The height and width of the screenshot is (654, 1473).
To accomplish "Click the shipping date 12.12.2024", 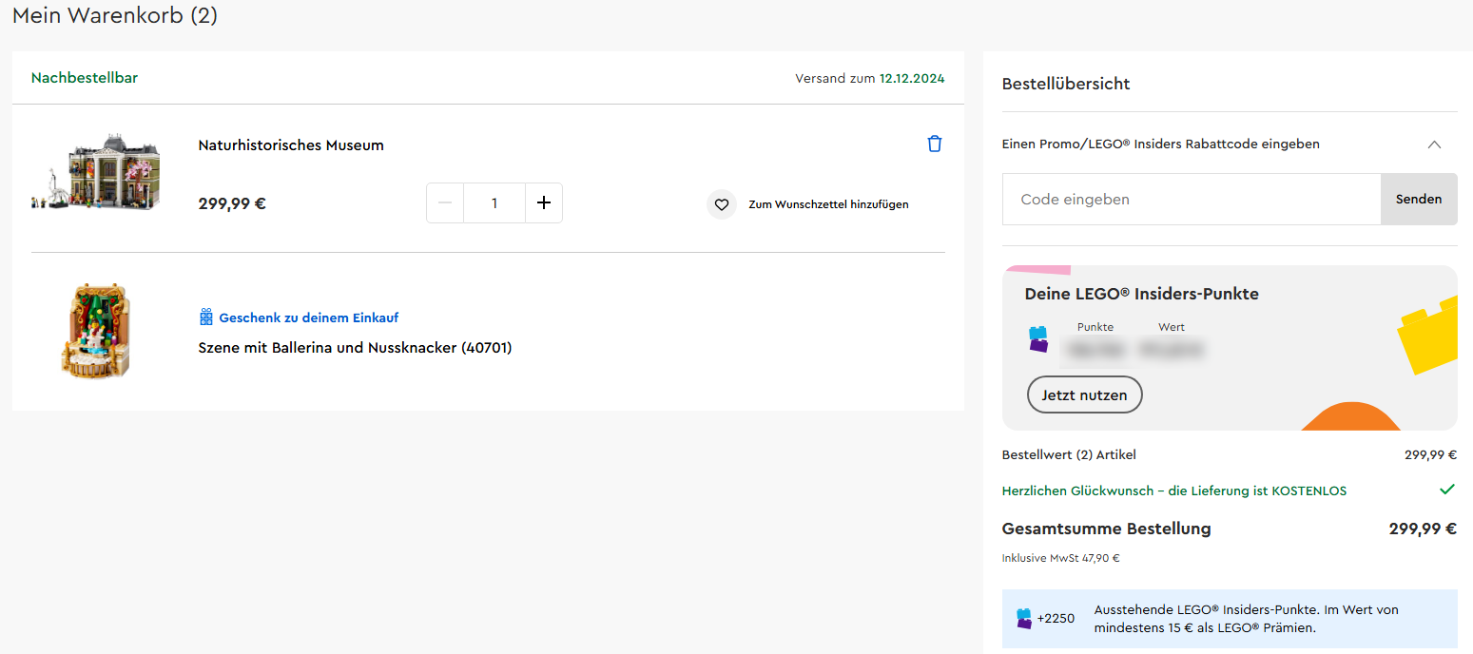I will (912, 79).
